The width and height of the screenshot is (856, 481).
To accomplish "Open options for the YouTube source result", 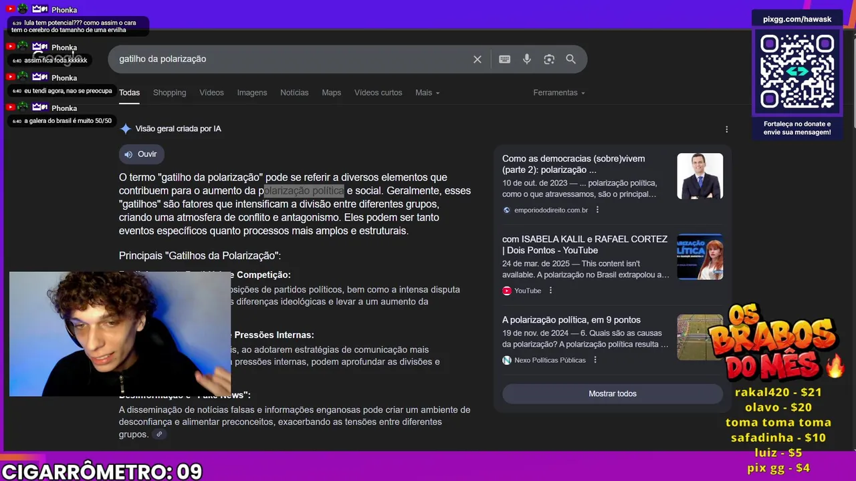I will pyautogui.click(x=550, y=291).
